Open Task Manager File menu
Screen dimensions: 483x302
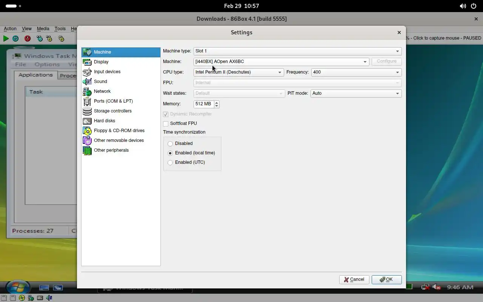20,65
